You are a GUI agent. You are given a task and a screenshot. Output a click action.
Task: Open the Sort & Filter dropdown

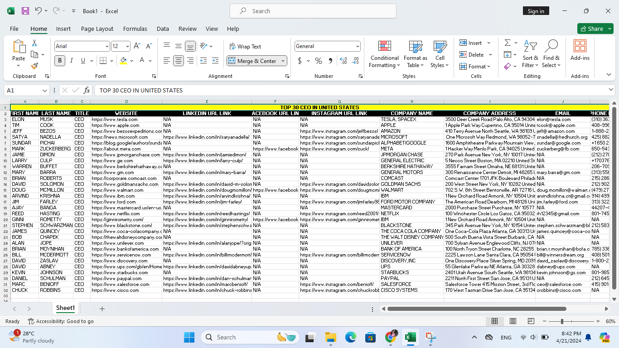530,54
